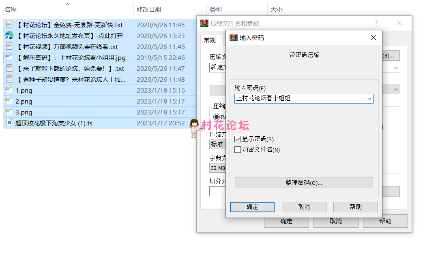Click the image icon of 3.png
438x256 pixels.
point(9,112)
